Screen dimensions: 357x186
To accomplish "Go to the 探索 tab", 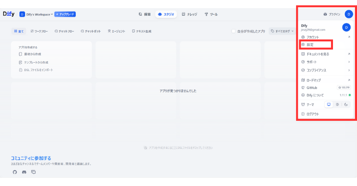I will [145, 14].
